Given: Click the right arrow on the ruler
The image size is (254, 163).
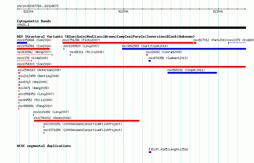Looking at the screenshot, I should click(x=245, y=9).
